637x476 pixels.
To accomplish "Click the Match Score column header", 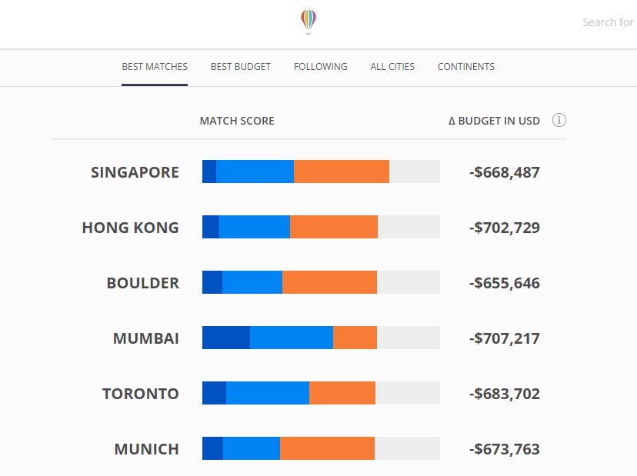I will pos(237,121).
